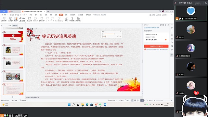This screenshot has height=117, width=208.
Task: Switch to the 设计 (Design) ribbon tab
Action: pos(41,15)
